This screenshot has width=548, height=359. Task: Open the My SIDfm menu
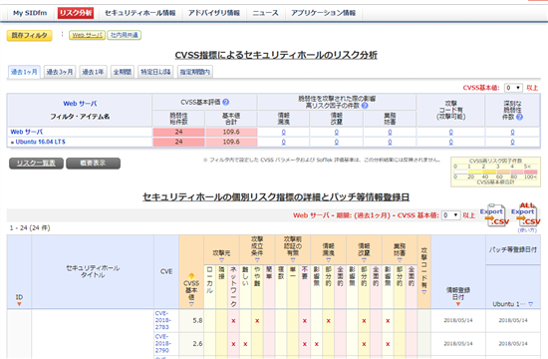(x=30, y=13)
